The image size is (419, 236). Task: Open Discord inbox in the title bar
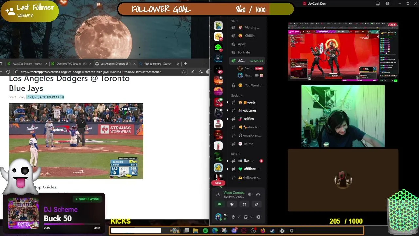point(378,4)
